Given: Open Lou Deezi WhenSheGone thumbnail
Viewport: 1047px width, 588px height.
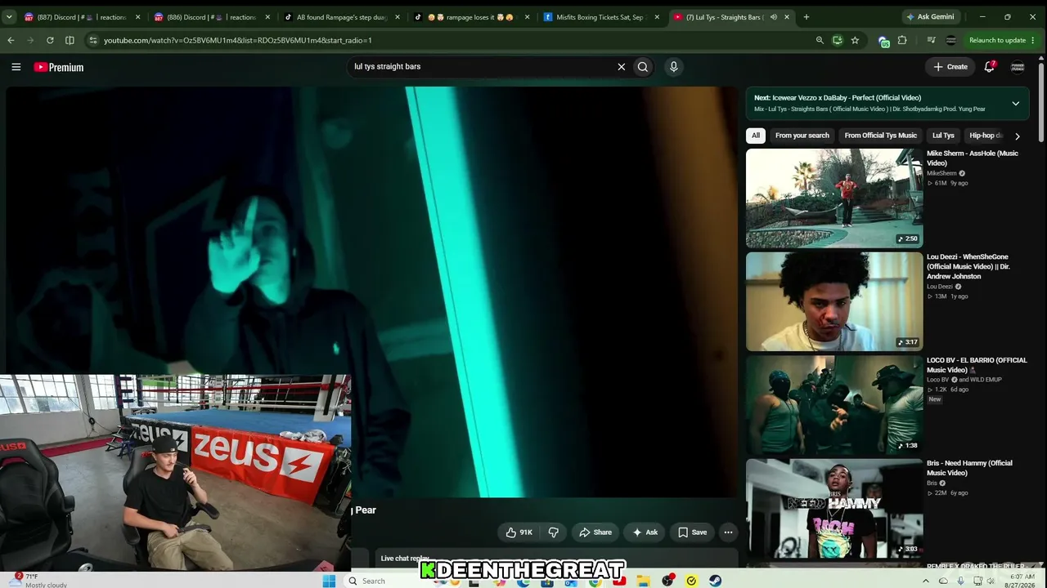Looking at the screenshot, I should tap(834, 301).
